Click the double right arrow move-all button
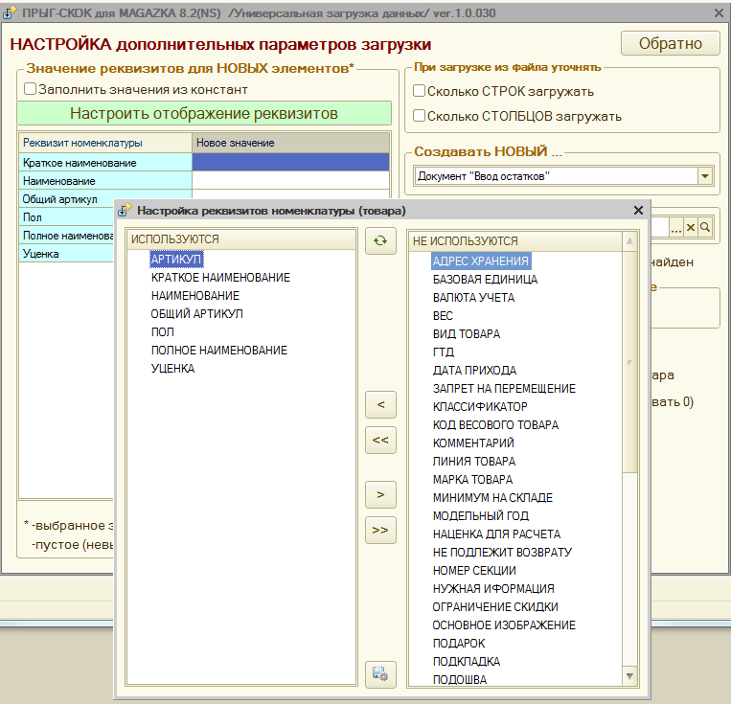This screenshot has width=731, height=704. (x=380, y=530)
